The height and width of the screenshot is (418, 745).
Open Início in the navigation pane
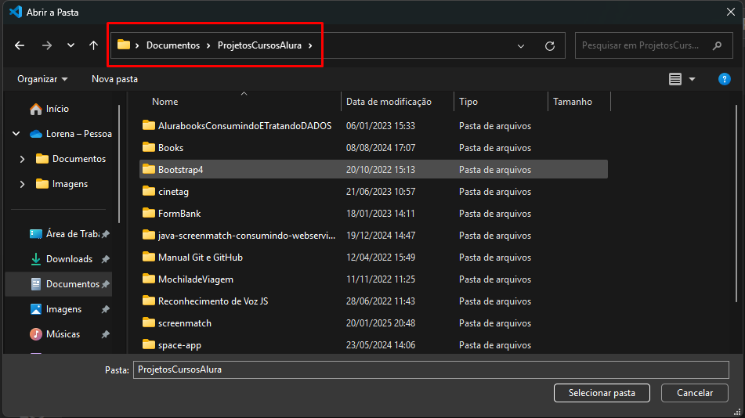57,109
